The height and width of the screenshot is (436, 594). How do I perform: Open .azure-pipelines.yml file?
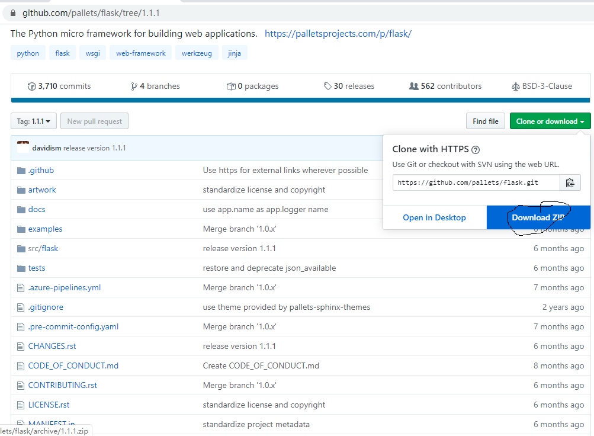click(x=65, y=288)
